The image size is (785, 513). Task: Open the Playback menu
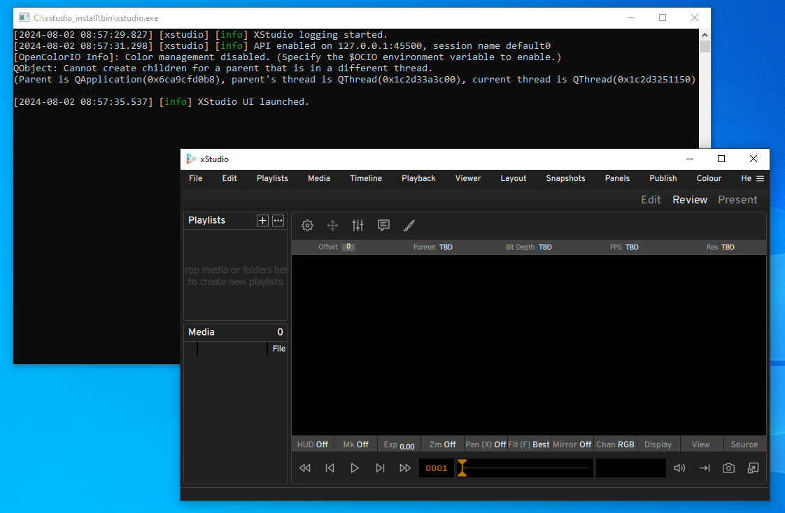tap(418, 178)
